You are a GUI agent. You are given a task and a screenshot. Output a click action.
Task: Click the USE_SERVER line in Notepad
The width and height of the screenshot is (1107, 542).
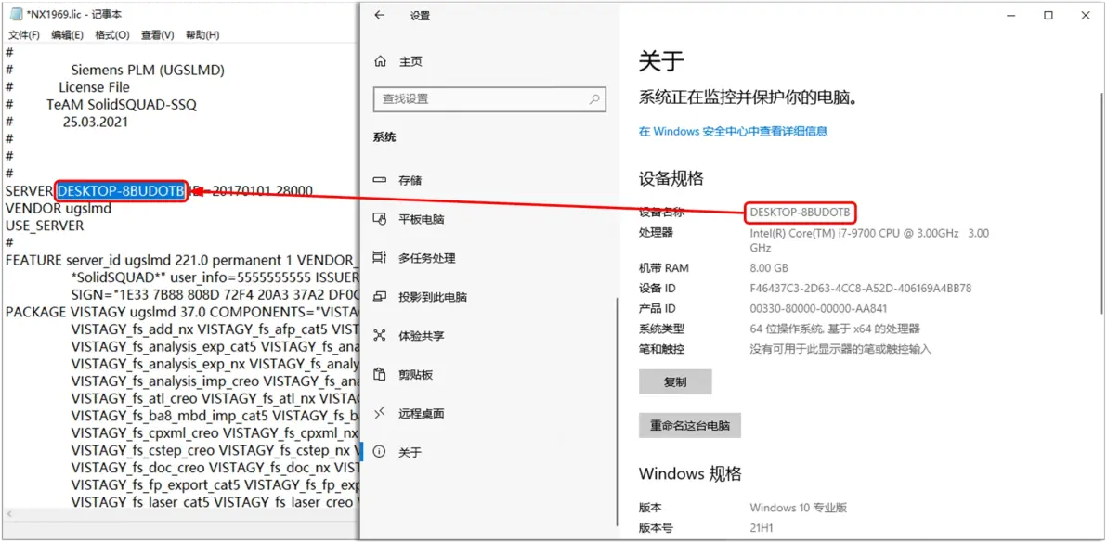(45, 226)
